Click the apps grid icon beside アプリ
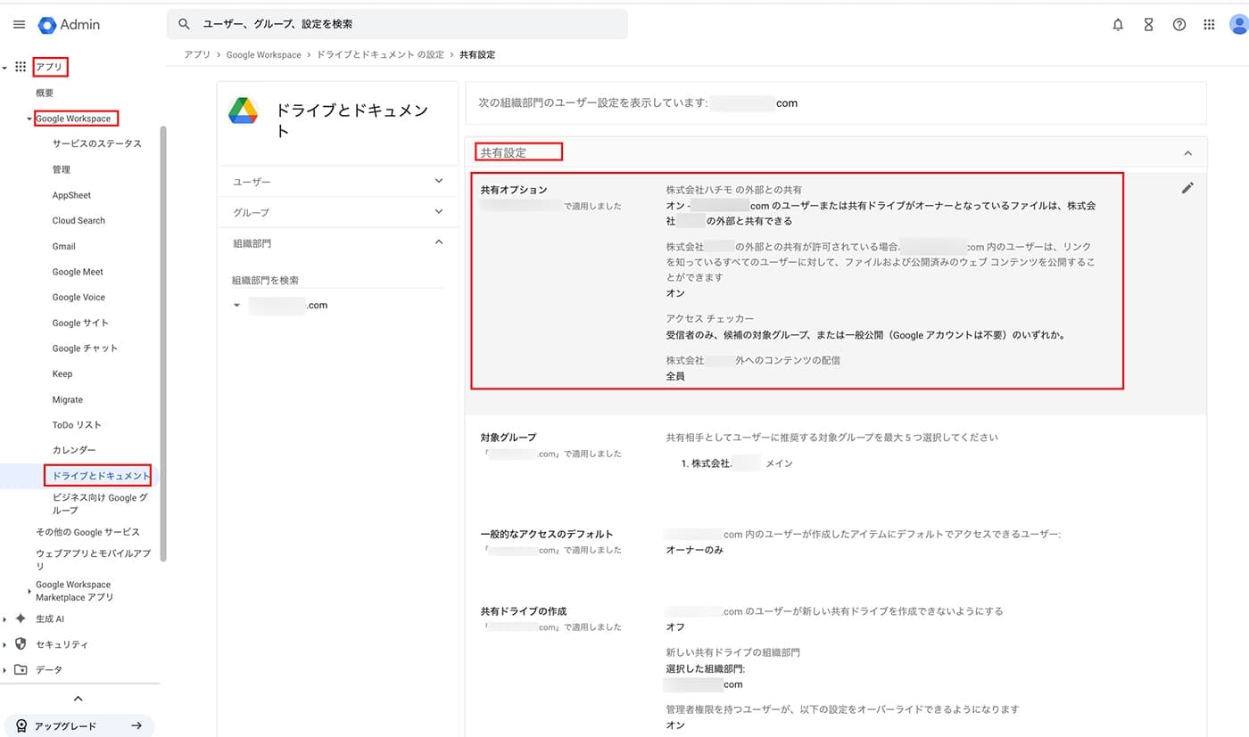This screenshot has width=1249, height=737. click(x=21, y=67)
